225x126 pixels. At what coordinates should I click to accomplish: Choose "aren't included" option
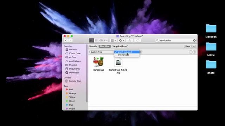click(127, 52)
